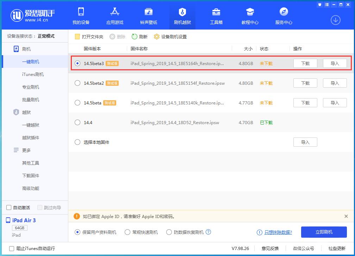Image resolution: width=355 pixels, height=256 pixels.
Task: Switch to the 我的设备 tab
Action: pos(81,15)
